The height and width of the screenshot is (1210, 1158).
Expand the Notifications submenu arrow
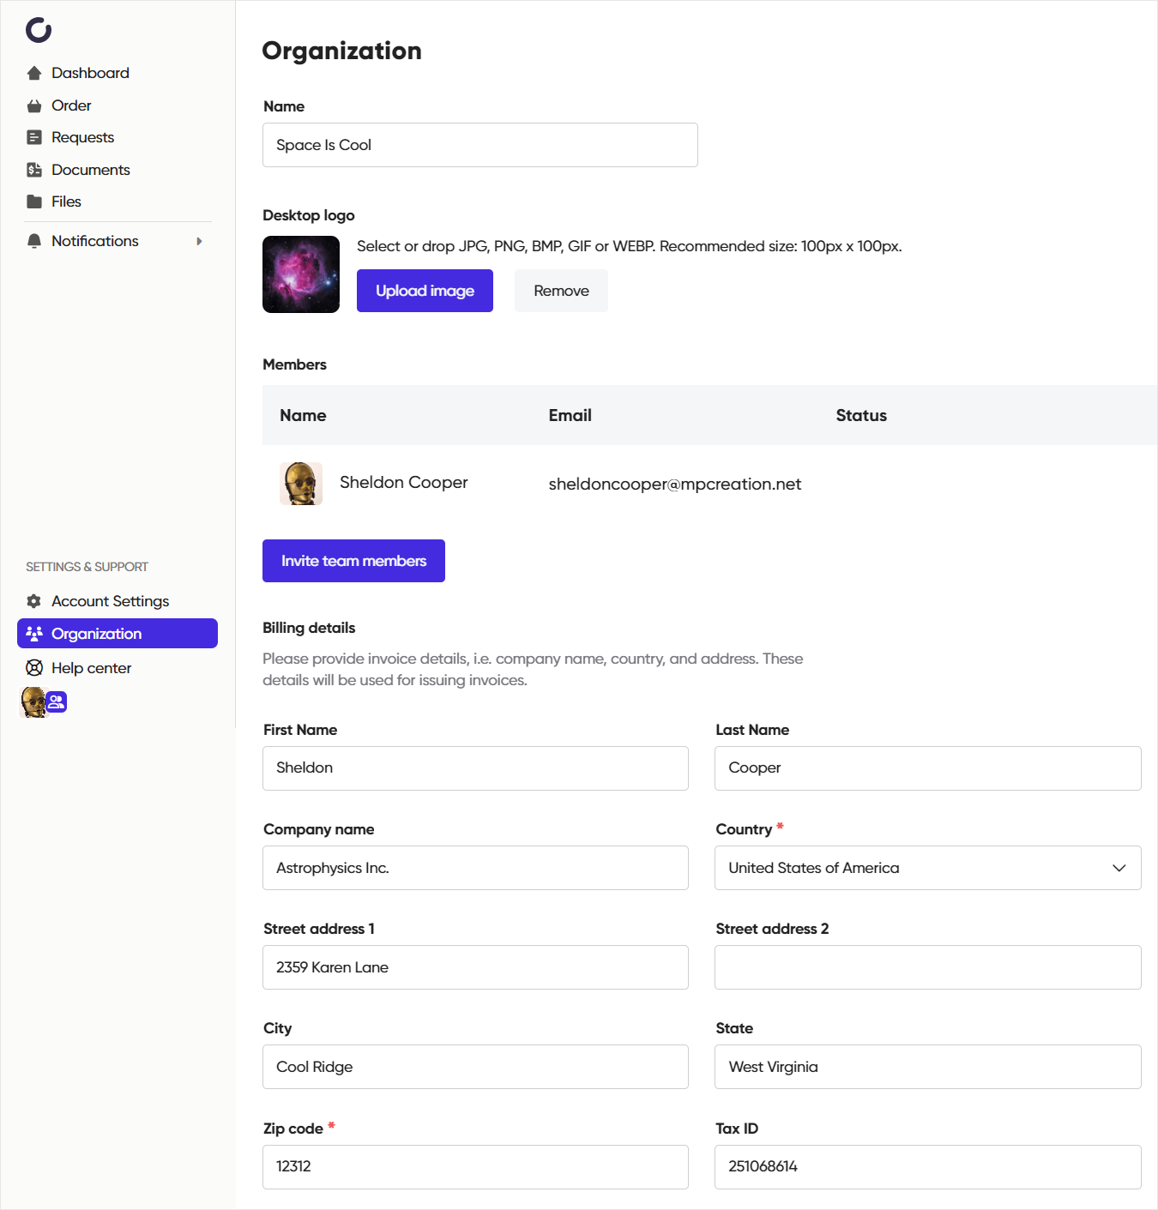click(x=199, y=241)
